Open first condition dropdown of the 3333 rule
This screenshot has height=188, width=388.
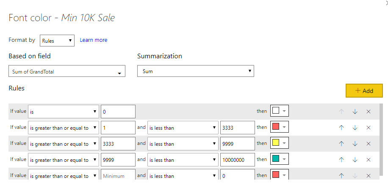tap(64, 144)
